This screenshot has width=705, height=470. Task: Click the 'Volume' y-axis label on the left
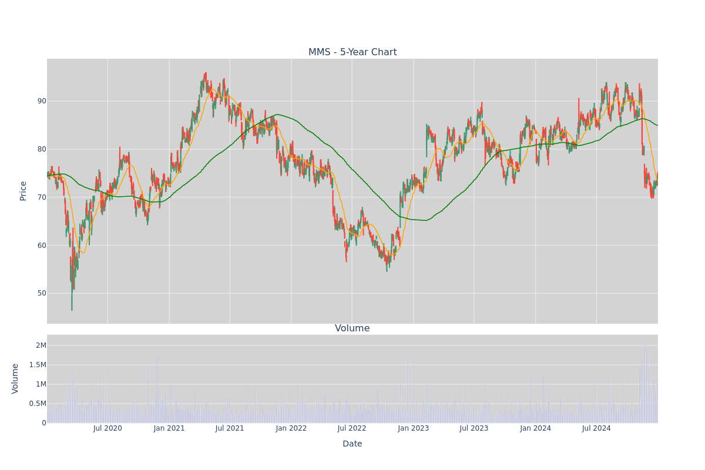(x=15, y=378)
